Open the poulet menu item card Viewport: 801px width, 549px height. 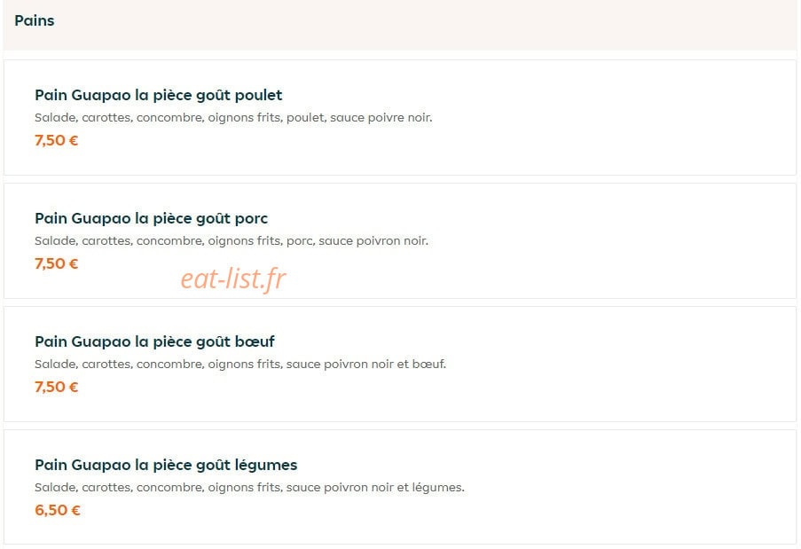pyautogui.click(x=400, y=117)
